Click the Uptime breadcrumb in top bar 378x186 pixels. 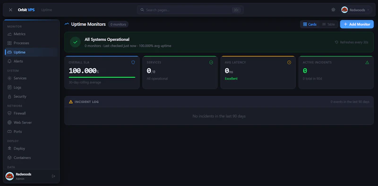(46, 10)
